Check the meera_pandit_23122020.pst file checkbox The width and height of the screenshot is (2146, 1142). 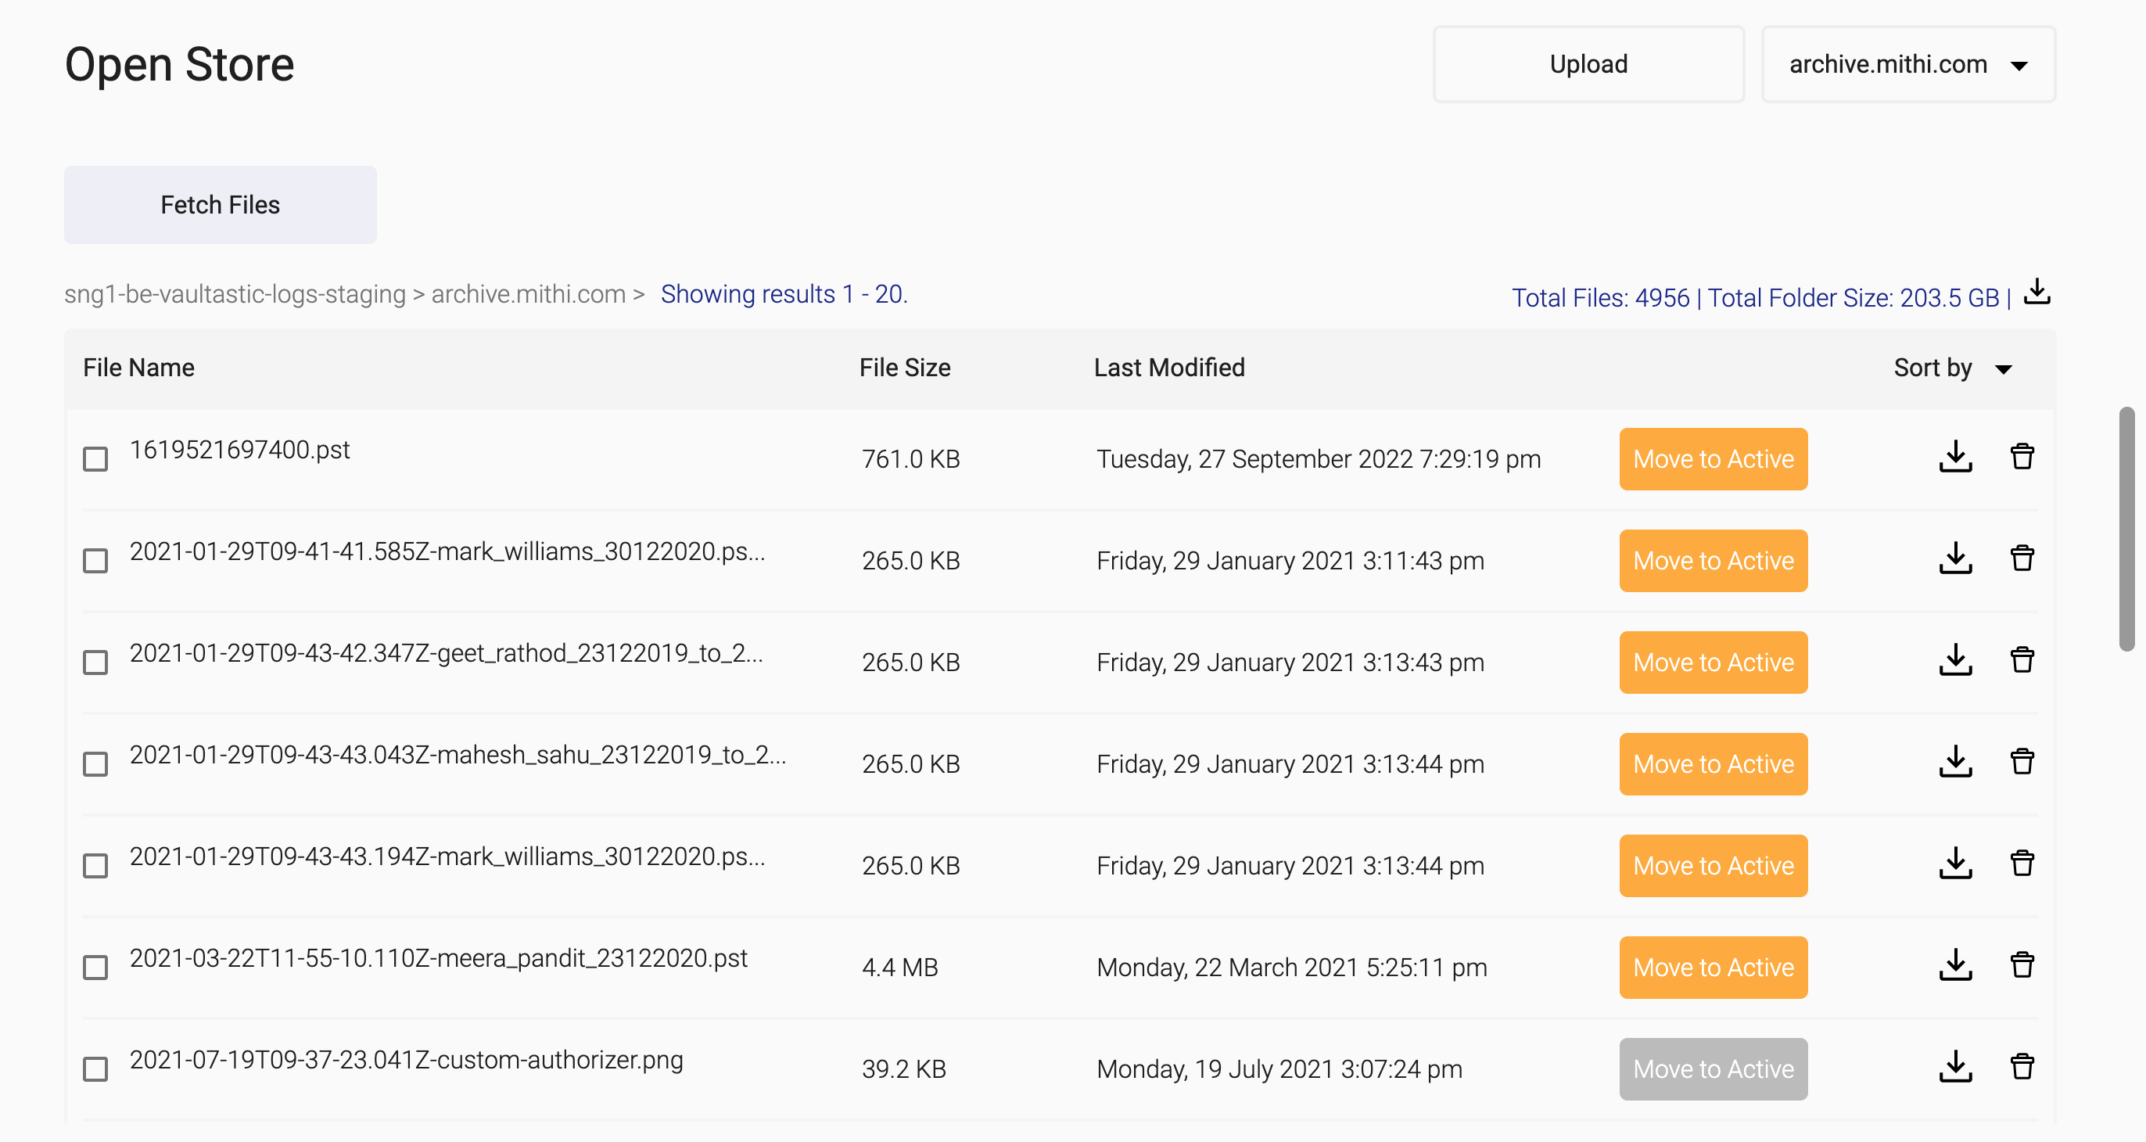[95, 967]
